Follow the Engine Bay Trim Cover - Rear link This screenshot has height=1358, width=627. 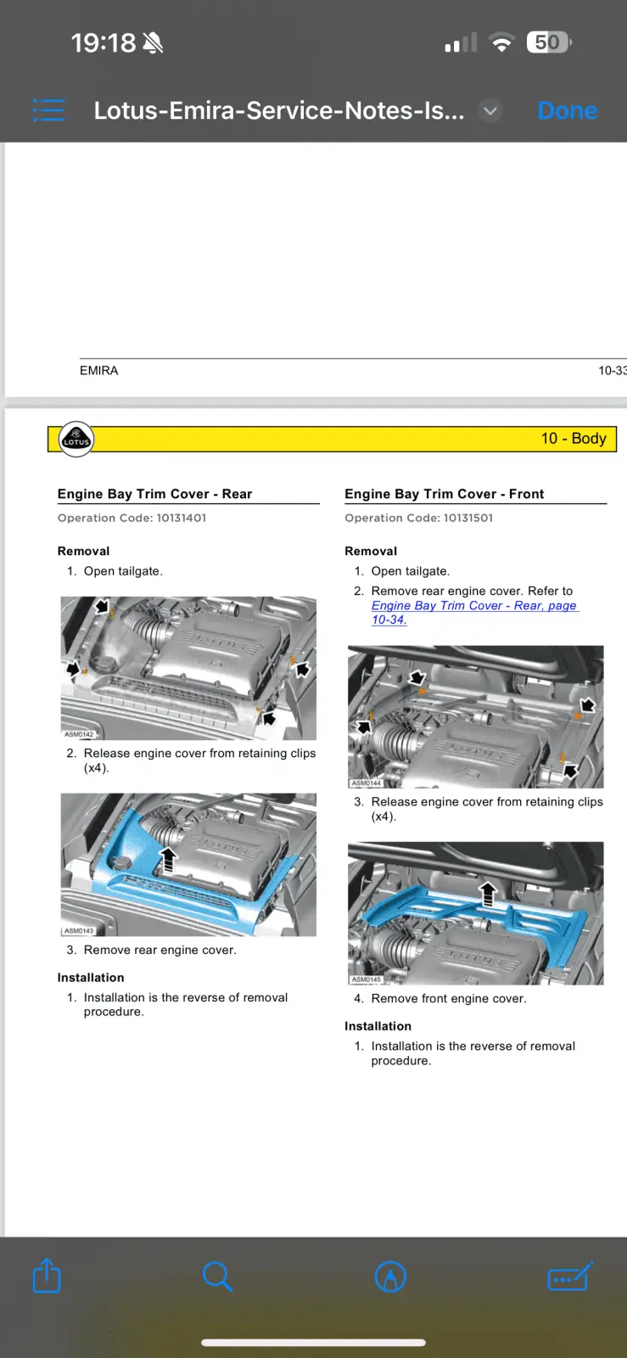474,612
